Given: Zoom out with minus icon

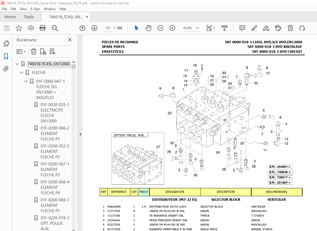Looking at the screenshot, I should click(160, 28).
